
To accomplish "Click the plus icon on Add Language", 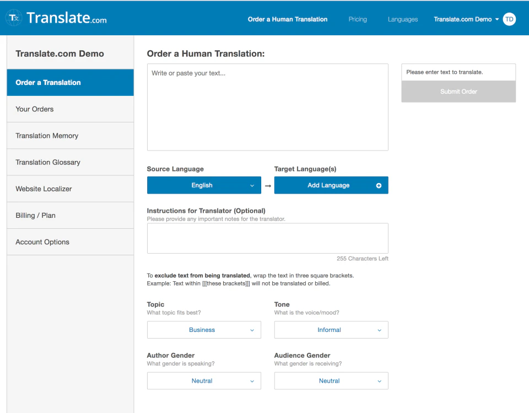I will pos(379,186).
